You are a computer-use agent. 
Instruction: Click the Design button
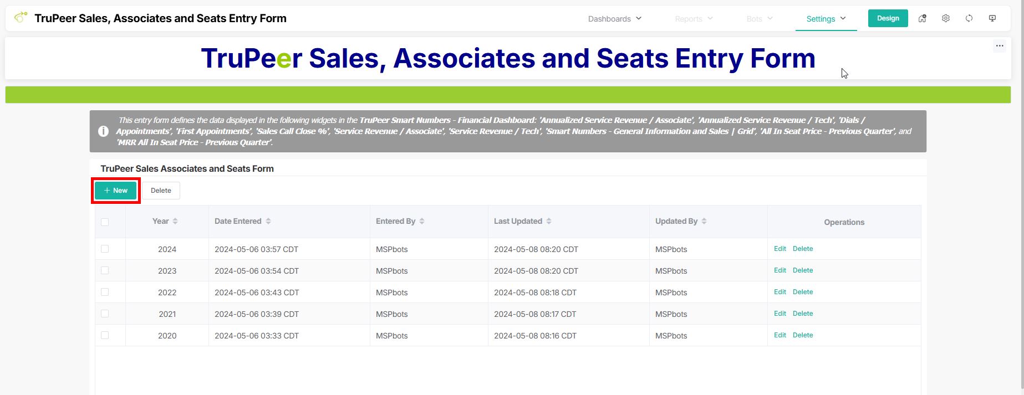888,18
